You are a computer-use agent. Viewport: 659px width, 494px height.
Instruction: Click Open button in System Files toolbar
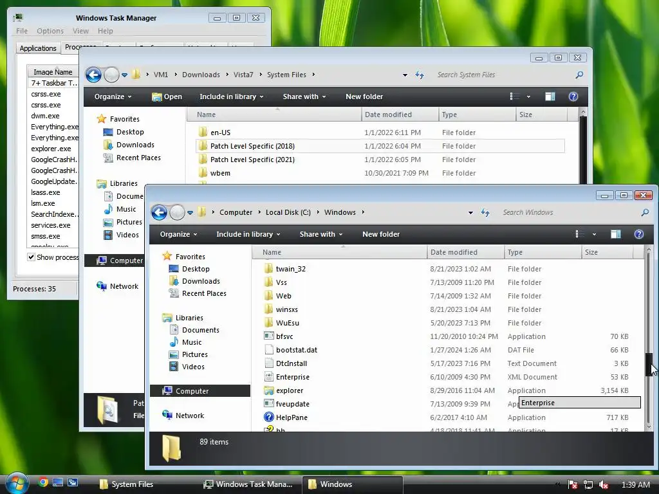click(167, 96)
